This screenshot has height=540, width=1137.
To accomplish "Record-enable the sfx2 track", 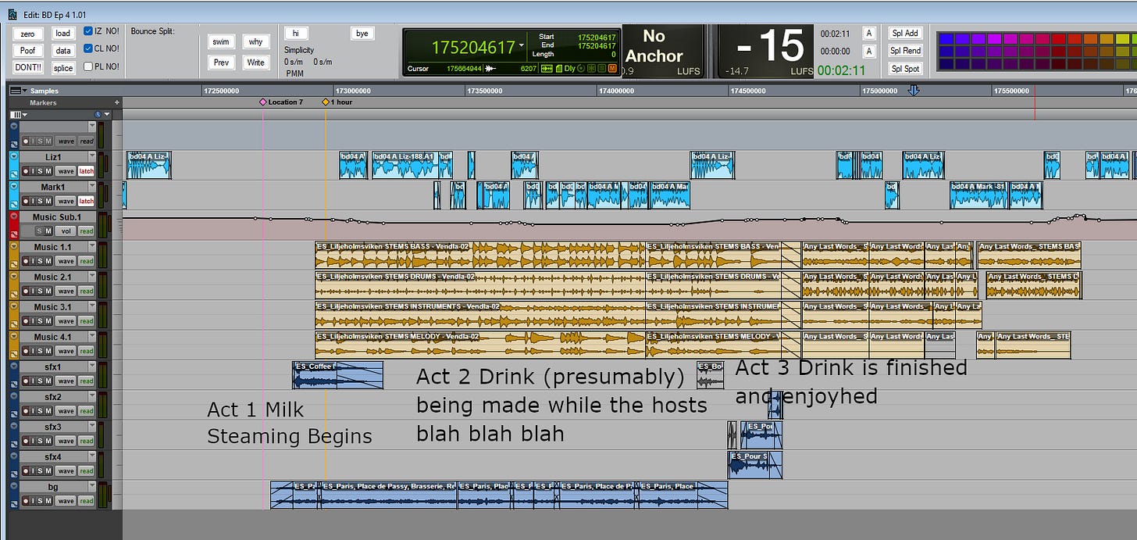I will coord(27,411).
